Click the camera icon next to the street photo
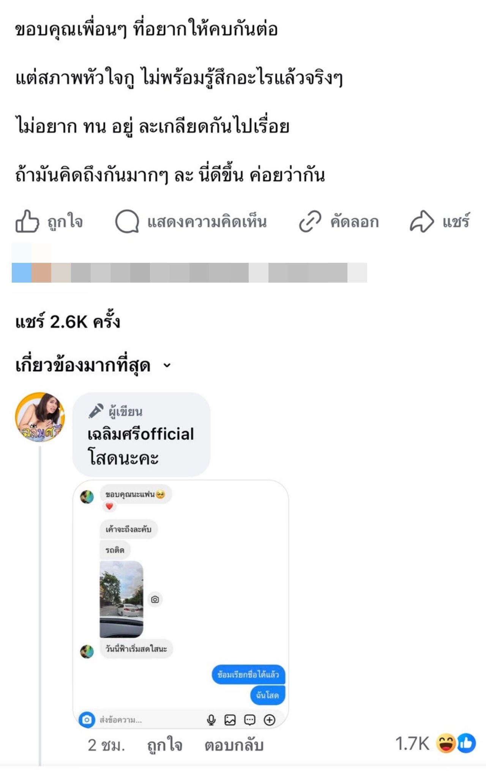 coord(155,599)
